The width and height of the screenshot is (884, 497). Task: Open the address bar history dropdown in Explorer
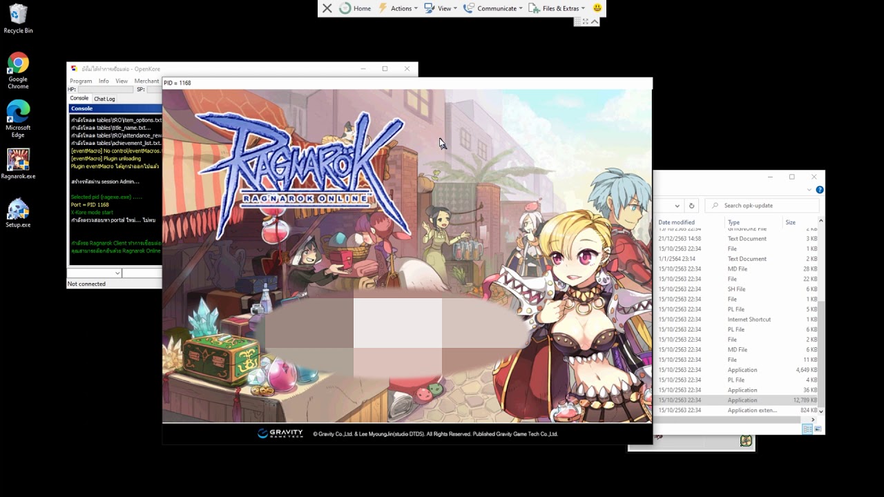(677, 205)
